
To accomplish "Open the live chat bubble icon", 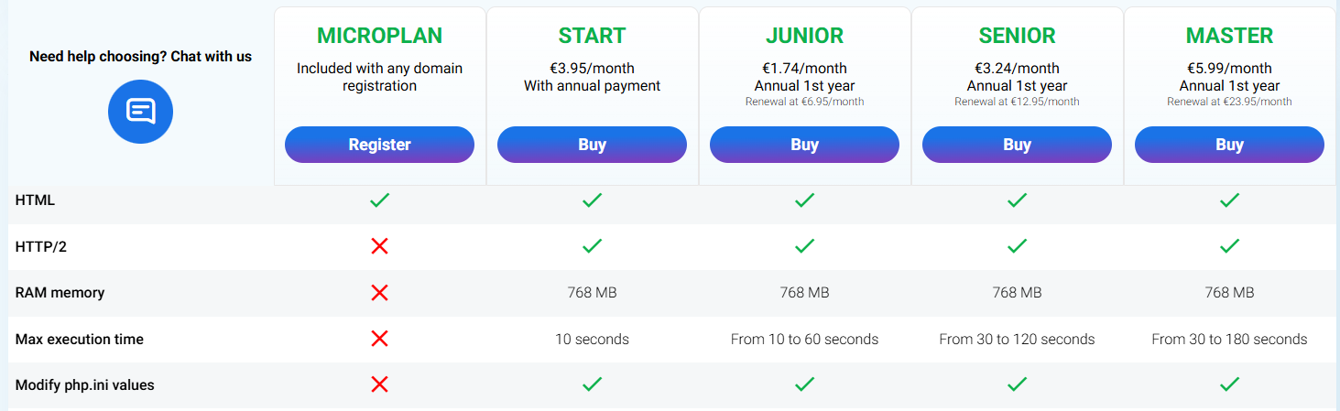I will pos(140,112).
